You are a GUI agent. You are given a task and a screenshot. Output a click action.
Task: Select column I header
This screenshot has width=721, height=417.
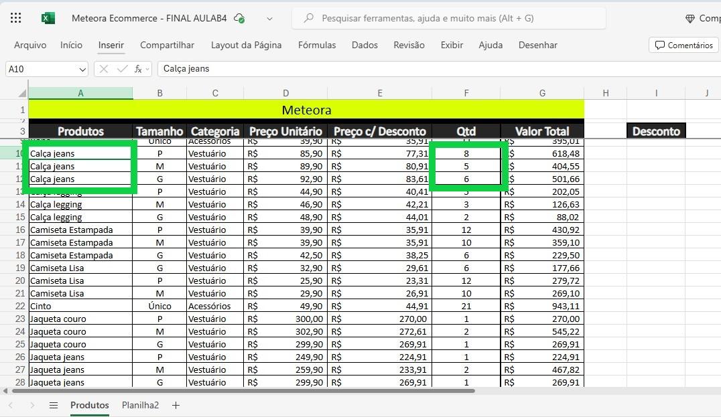[656, 93]
